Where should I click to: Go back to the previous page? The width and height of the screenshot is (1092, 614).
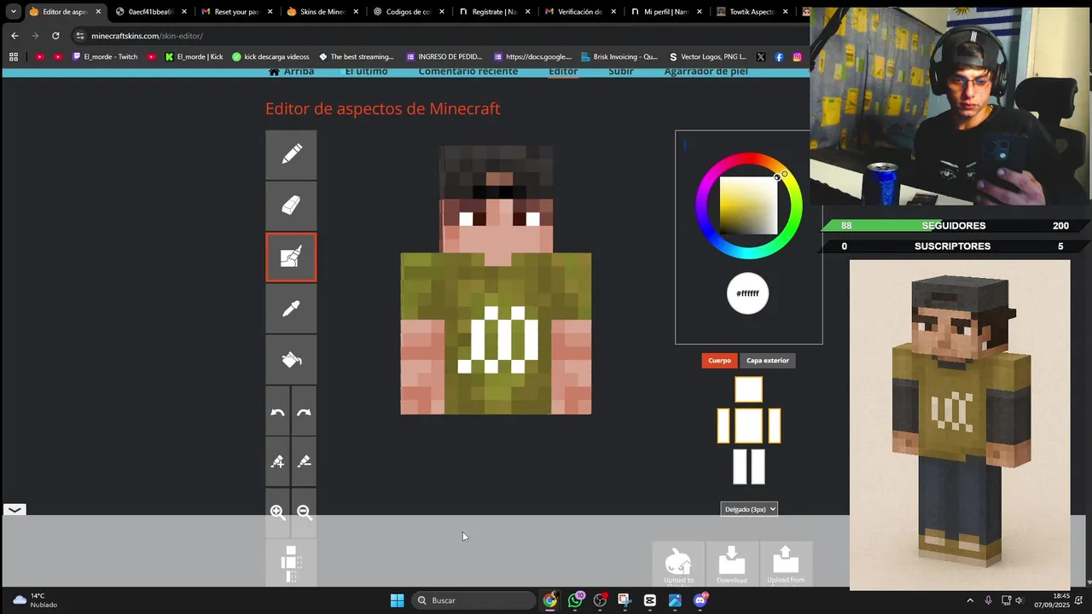tap(15, 36)
